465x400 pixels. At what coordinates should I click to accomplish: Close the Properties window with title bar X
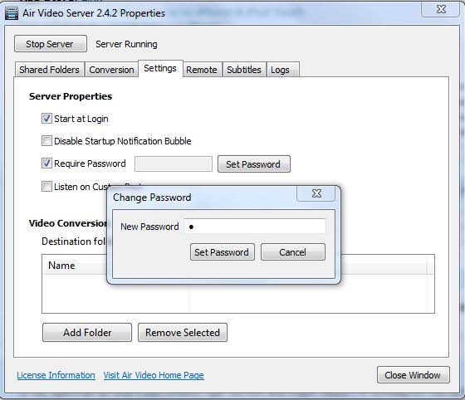(441, 9)
